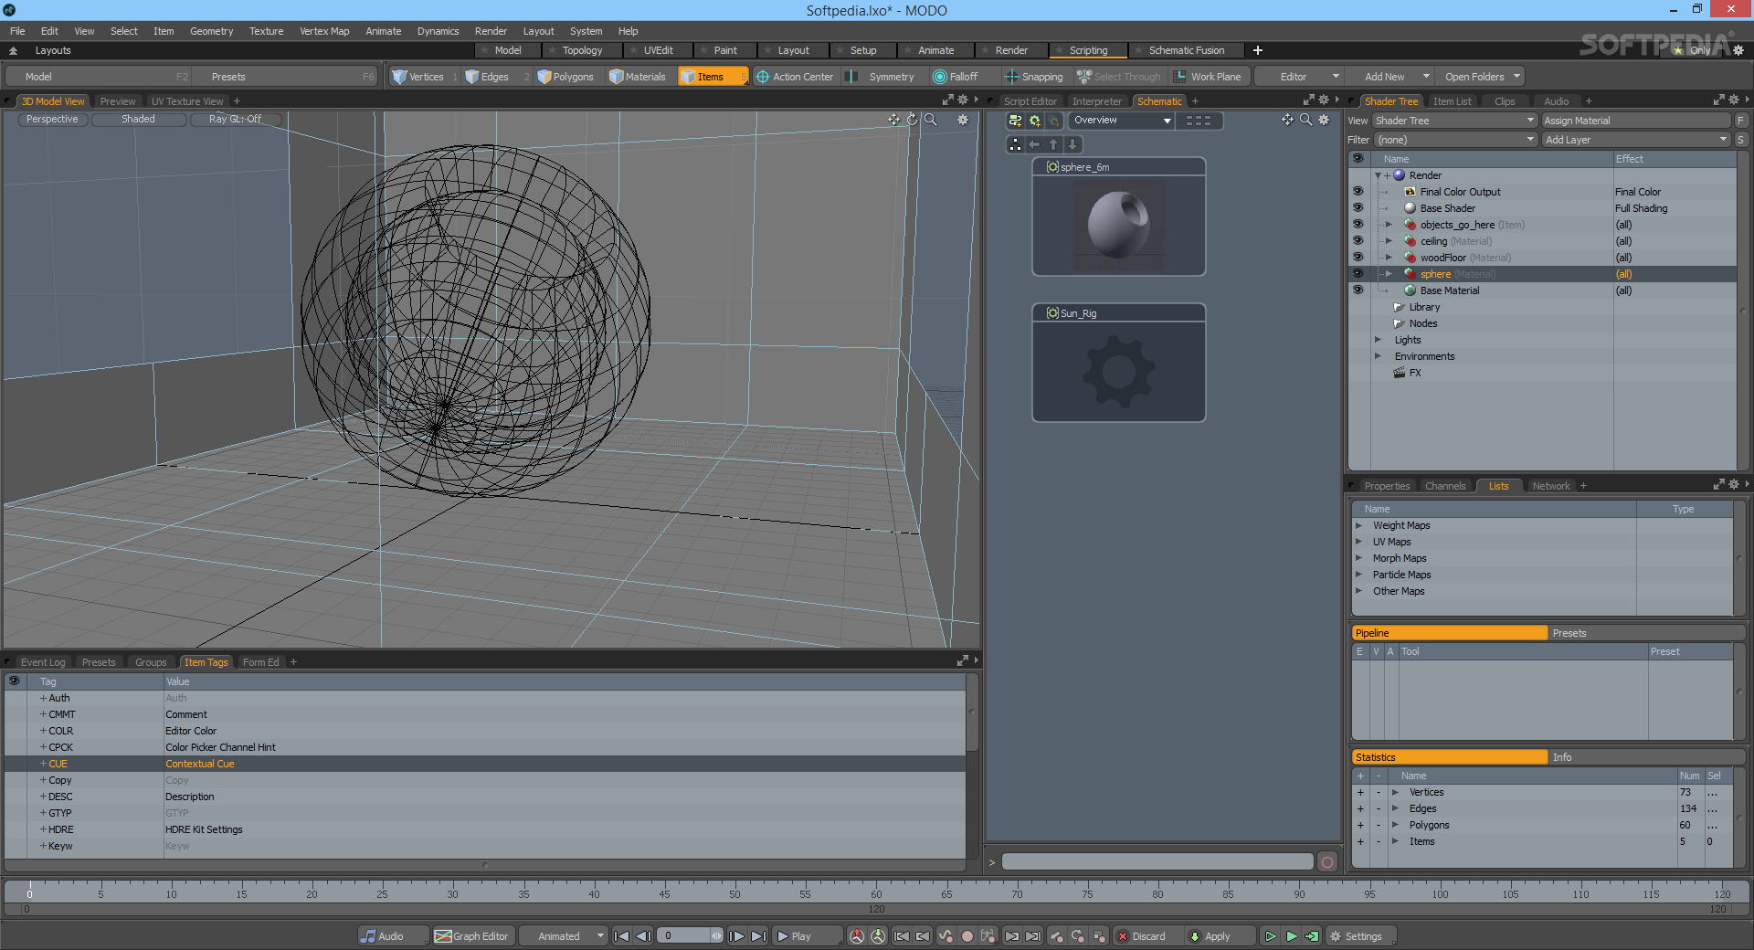Viewport: 1754px width, 950px height.
Task: Toggle visibility of woodFloor material
Action: [1358, 258]
